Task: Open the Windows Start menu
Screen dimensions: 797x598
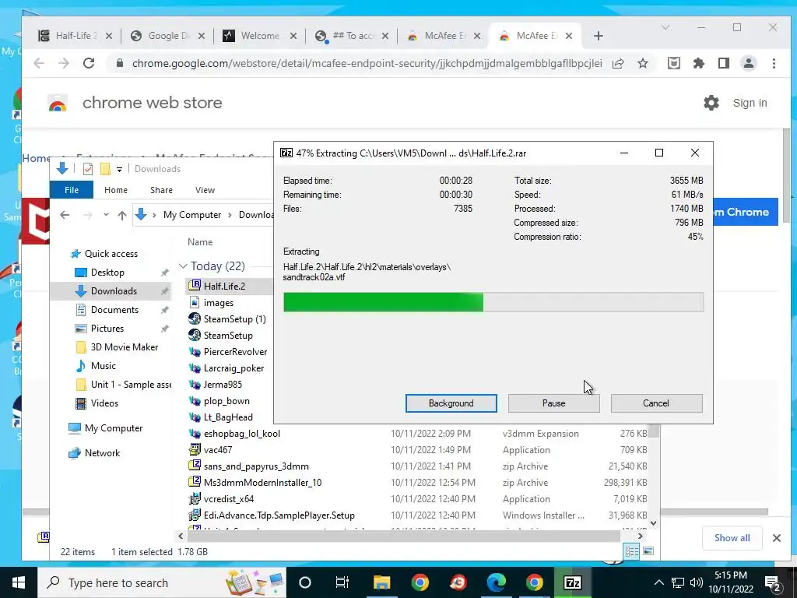Action: [x=19, y=582]
